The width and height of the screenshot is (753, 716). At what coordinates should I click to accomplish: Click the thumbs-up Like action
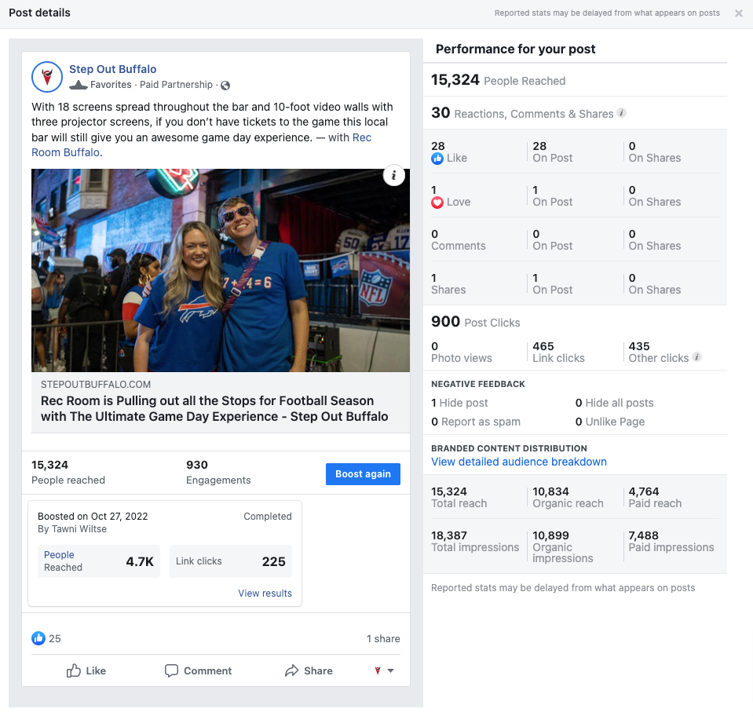(x=86, y=670)
